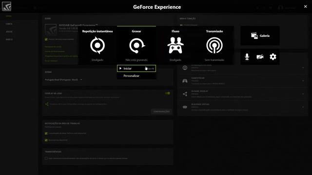This screenshot has height=175, width=312.
Task: Open the second green link under the version info
Action: click(55, 52)
